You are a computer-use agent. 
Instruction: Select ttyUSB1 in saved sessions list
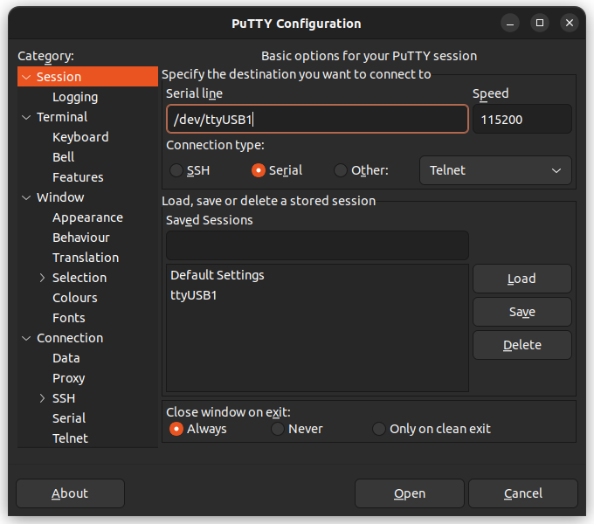(x=317, y=295)
